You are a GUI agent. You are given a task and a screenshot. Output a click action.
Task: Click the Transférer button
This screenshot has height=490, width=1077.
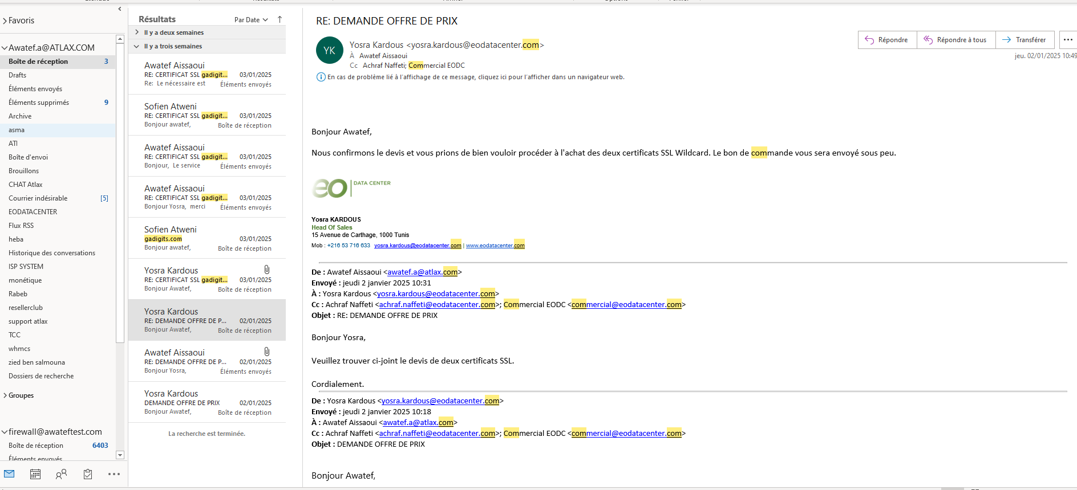tap(1025, 40)
